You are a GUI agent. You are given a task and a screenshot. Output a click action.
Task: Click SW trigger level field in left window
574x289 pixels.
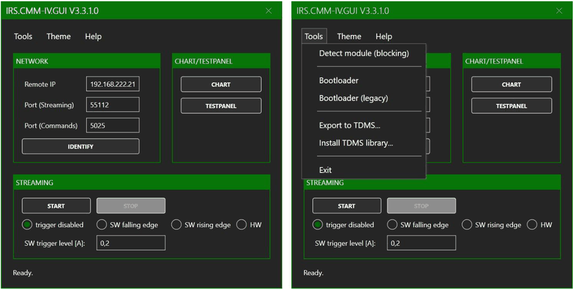pos(131,243)
